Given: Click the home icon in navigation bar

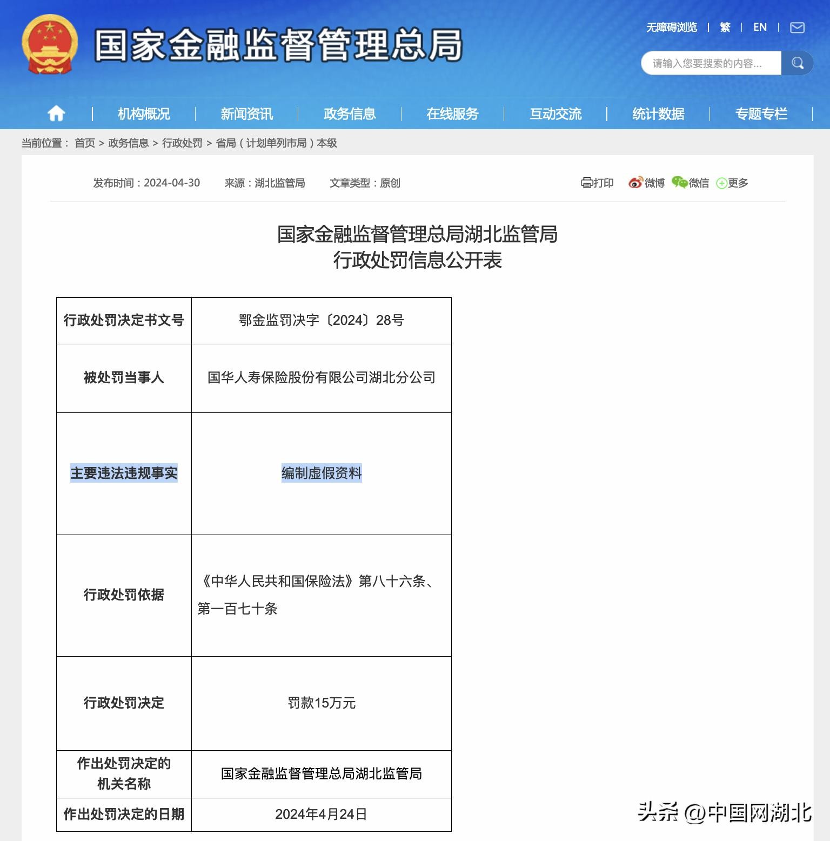Looking at the screenshot, I should pyautogui.click(x=56, y=114).
